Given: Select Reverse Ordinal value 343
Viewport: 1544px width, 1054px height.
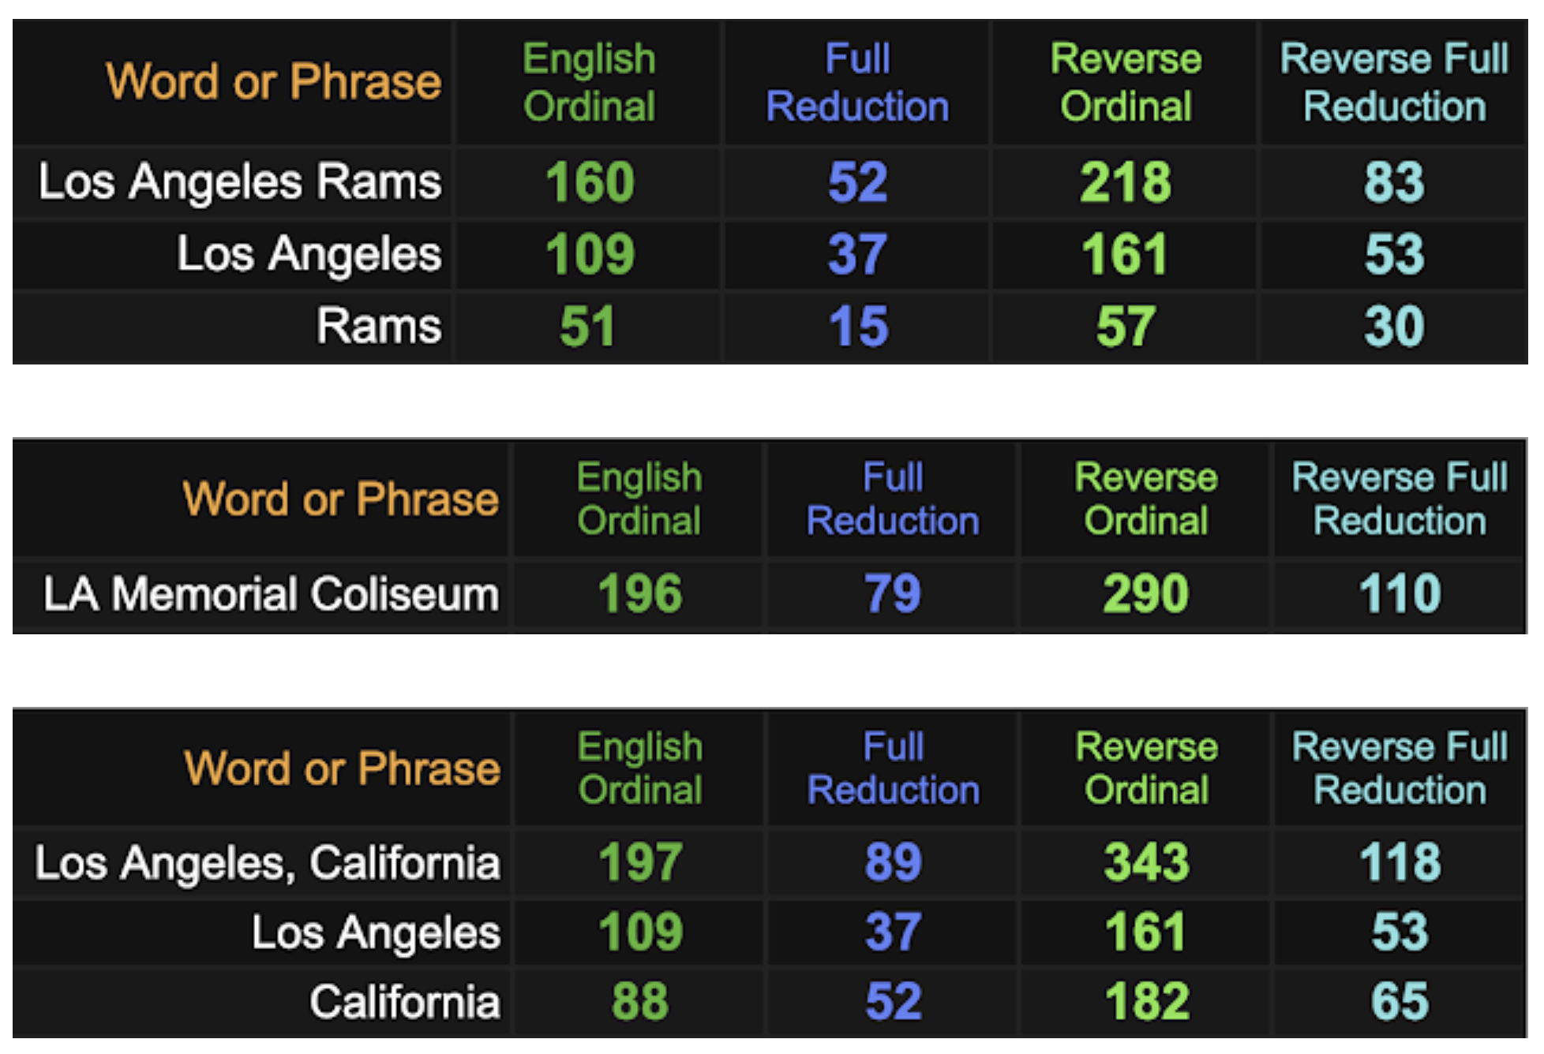Looking at the screenshot, I should (1146, 862).
